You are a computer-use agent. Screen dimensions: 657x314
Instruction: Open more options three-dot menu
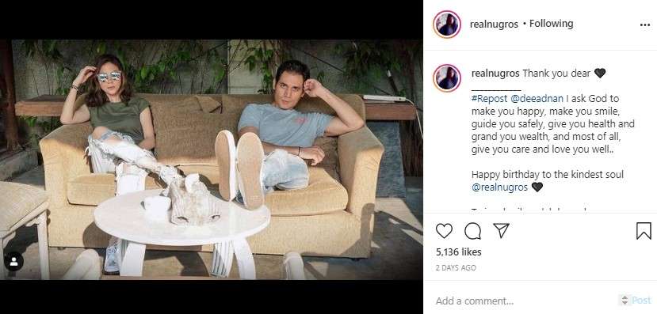[645, 25]
